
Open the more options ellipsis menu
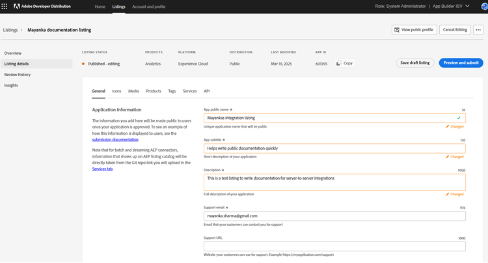tap(478, 29)
